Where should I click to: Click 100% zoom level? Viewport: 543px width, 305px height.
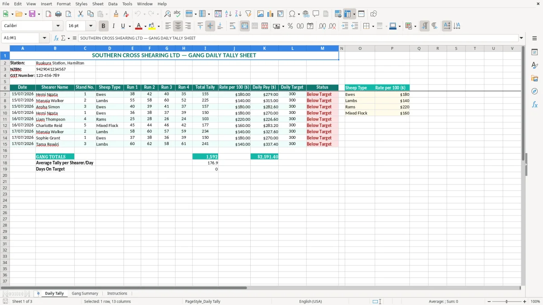pyautogui.click(x=535, y=301)
